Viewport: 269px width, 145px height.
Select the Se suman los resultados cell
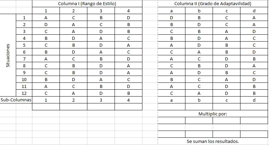pos(213,141)
